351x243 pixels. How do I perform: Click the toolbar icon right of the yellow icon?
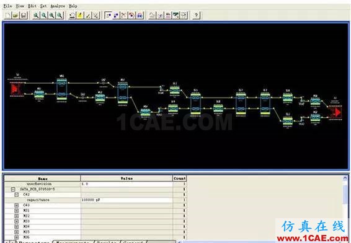(x=88, y=15)
